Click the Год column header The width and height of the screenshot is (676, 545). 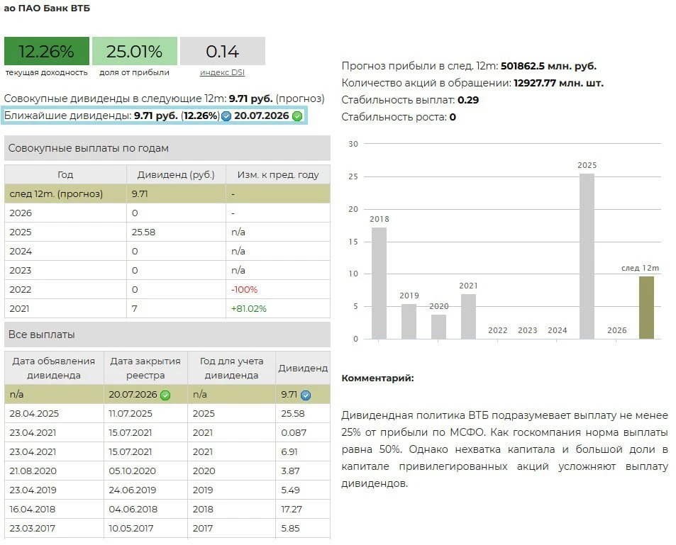point(65,174)
